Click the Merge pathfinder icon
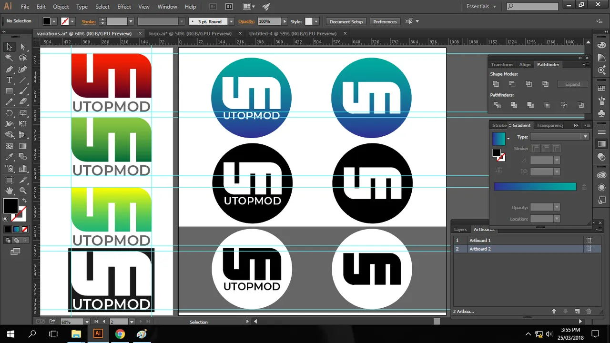The height and width of the screenshot is (343, 610). pyautogui.click(x=530, y=105)
